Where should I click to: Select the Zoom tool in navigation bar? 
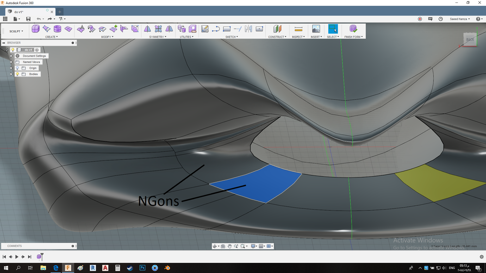point(236,246)
